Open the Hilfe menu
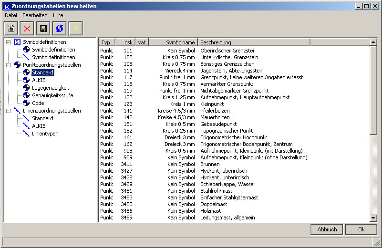Viewport: 382px width, 249px height. click(x=58, y=15)
